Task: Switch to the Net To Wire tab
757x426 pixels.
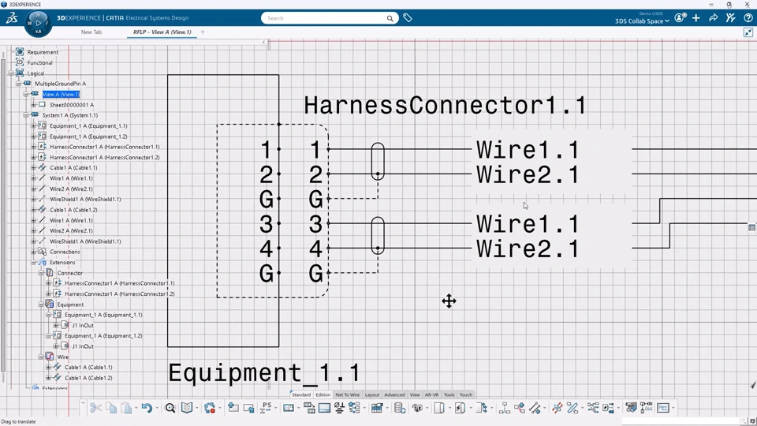Action: tap(347, 394)
